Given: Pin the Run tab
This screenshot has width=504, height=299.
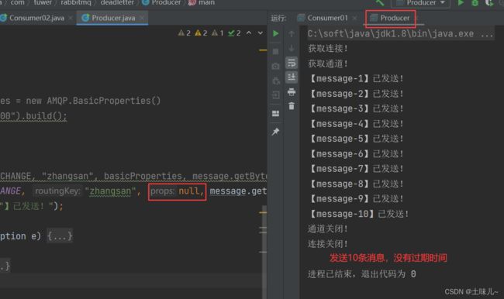Looking at the screenshot, I should coord(275,132).
